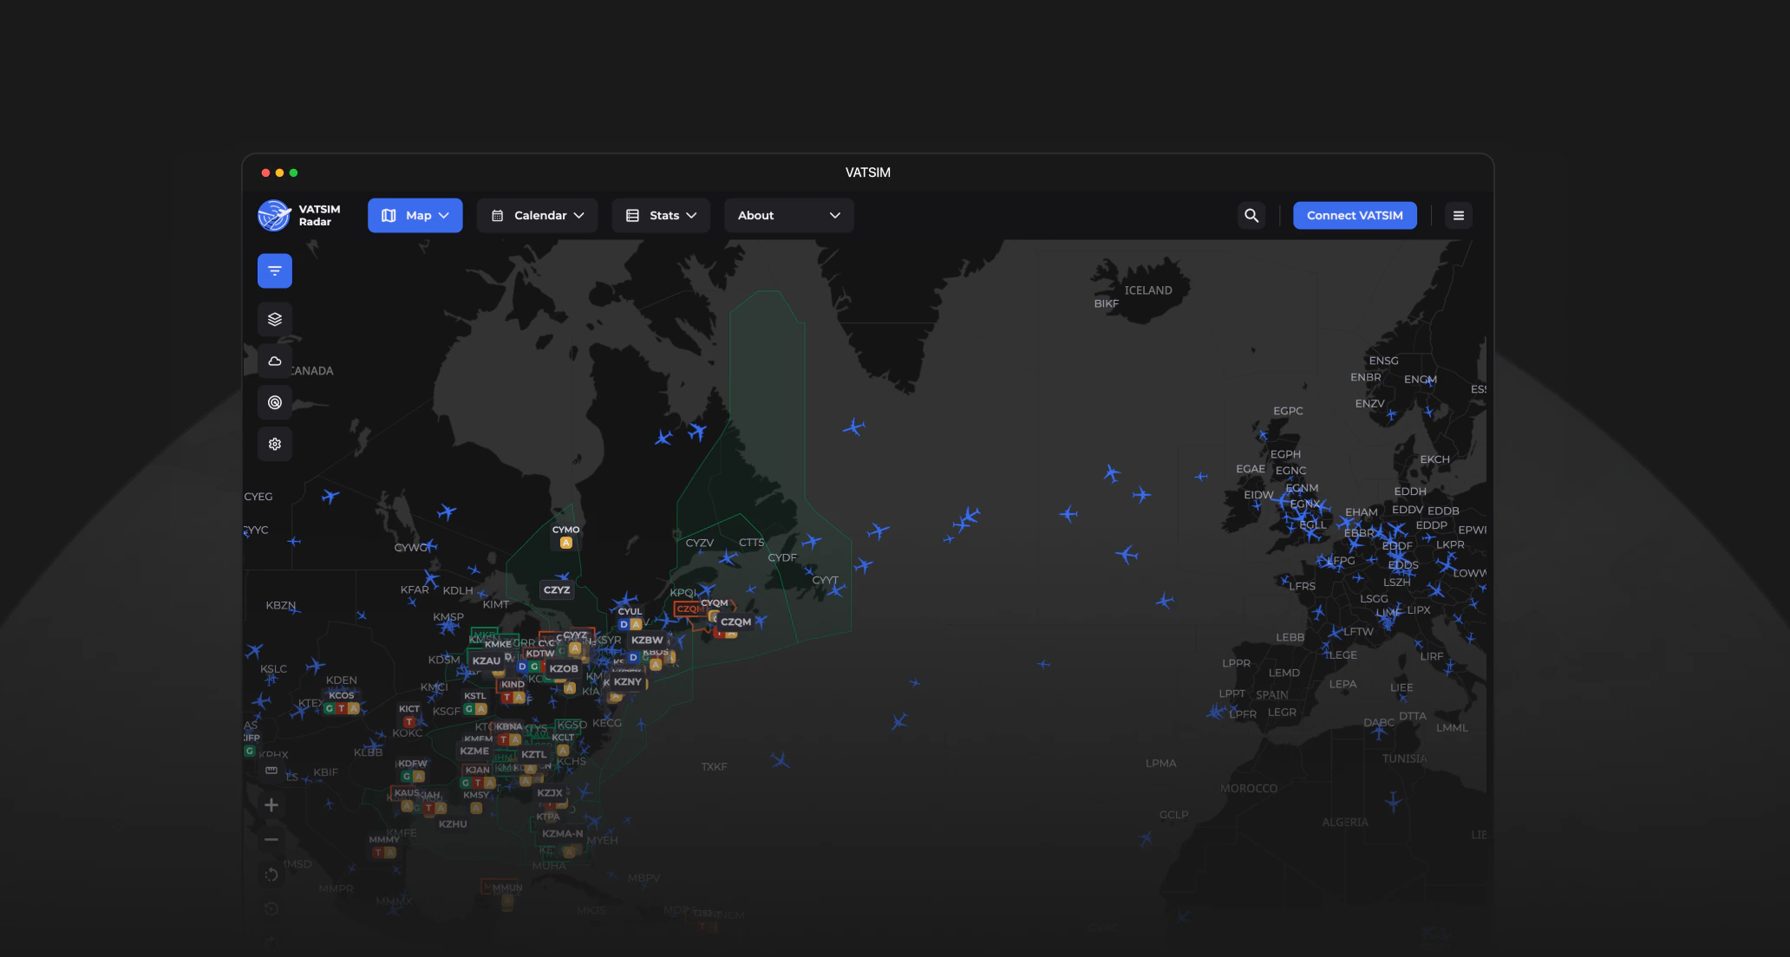Click the CYMO approach A badge
The image size is (1790, 957).
(566, 543)
